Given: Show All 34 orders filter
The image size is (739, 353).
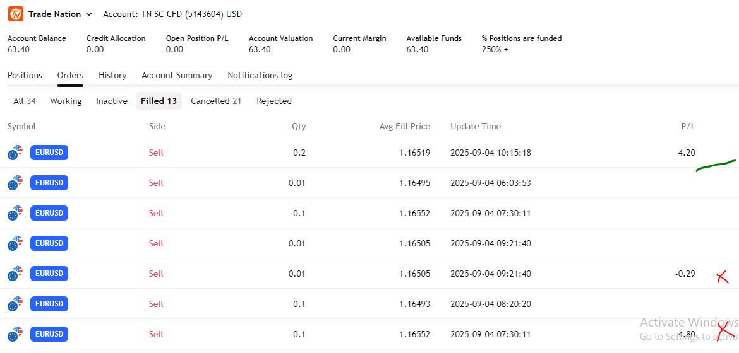Looking at the screenshot, I should pyautogui.click(x=25, y=101).
